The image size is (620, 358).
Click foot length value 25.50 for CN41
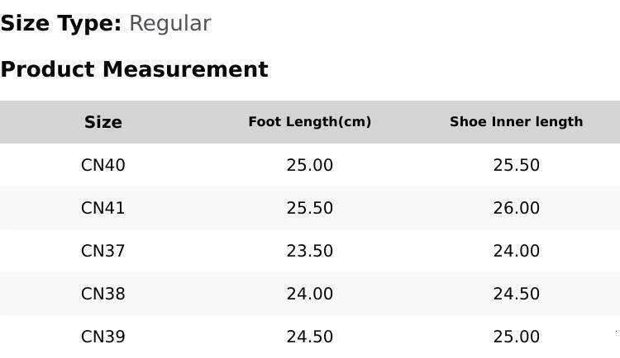point(309,208)
